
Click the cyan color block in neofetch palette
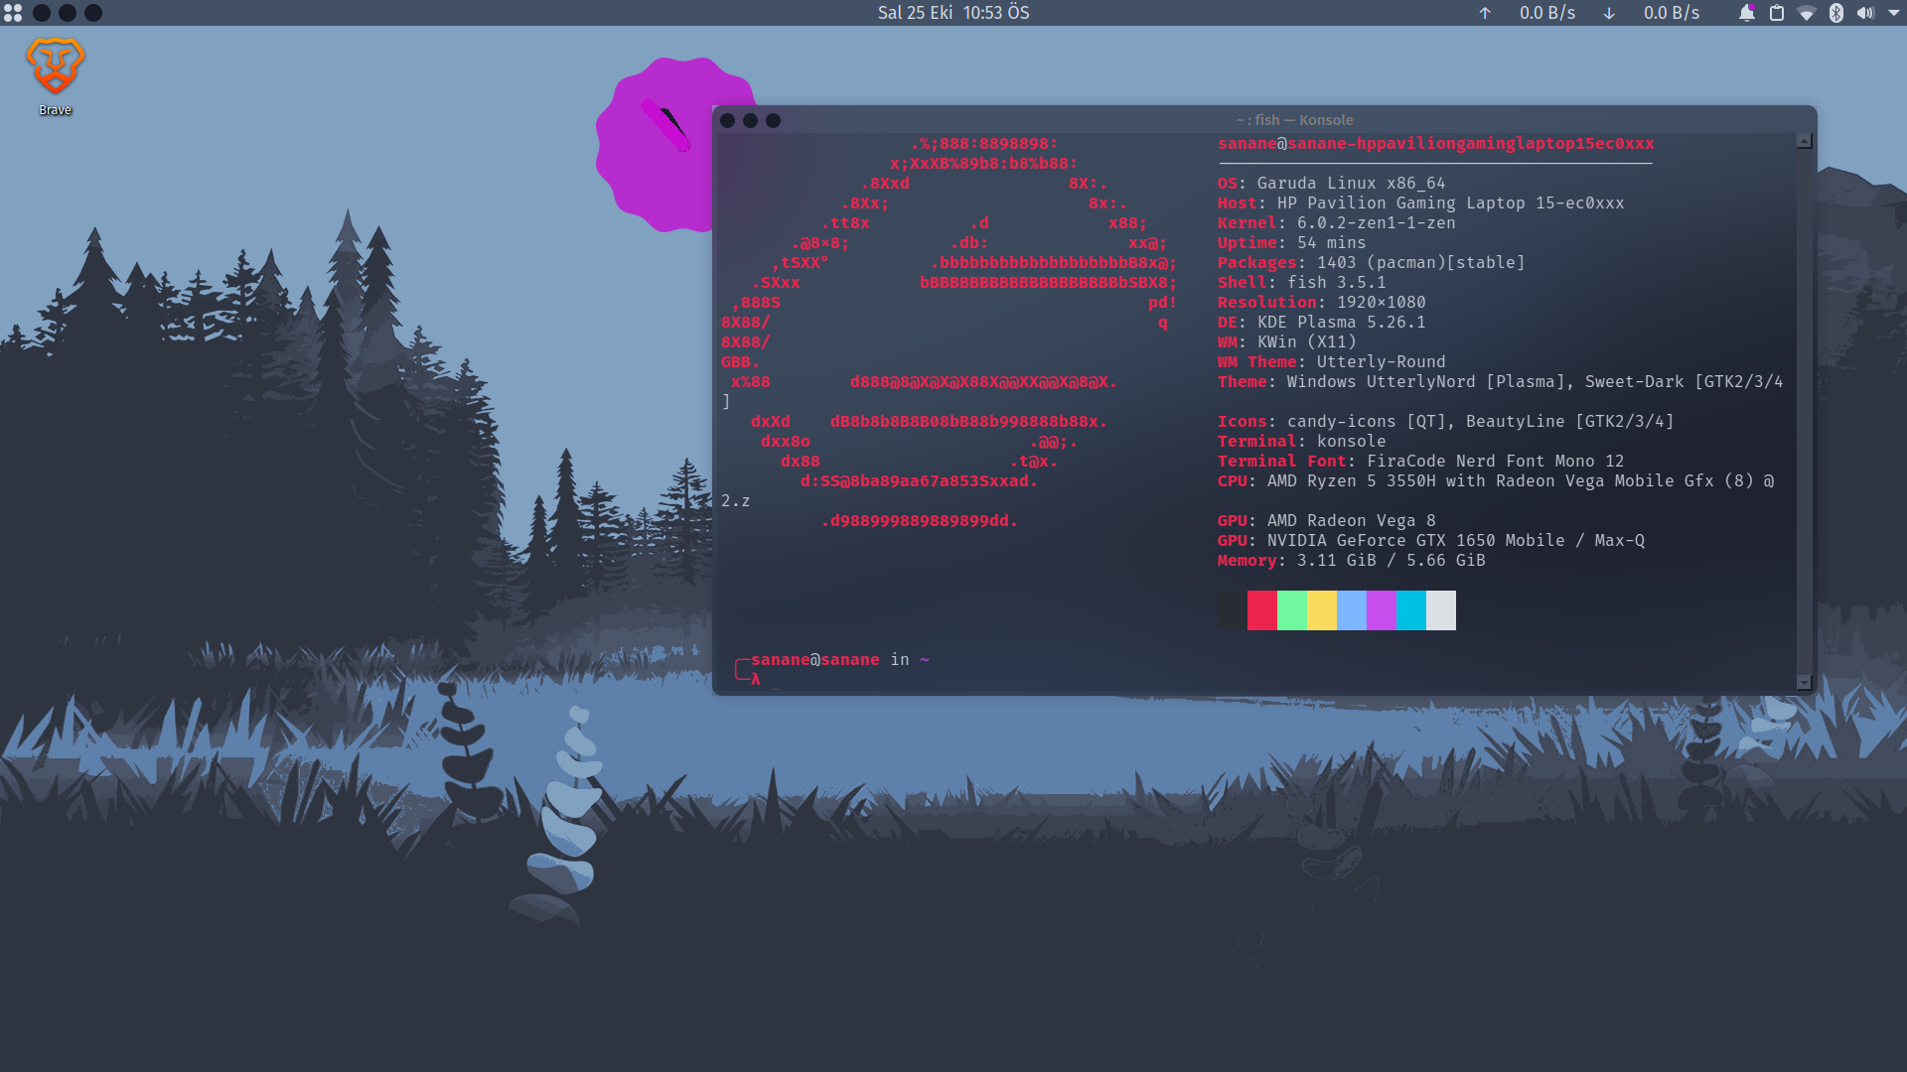click(1410, 610)
